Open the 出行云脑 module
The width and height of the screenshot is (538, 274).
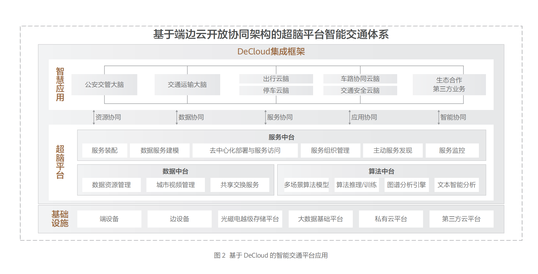(276, 78)
